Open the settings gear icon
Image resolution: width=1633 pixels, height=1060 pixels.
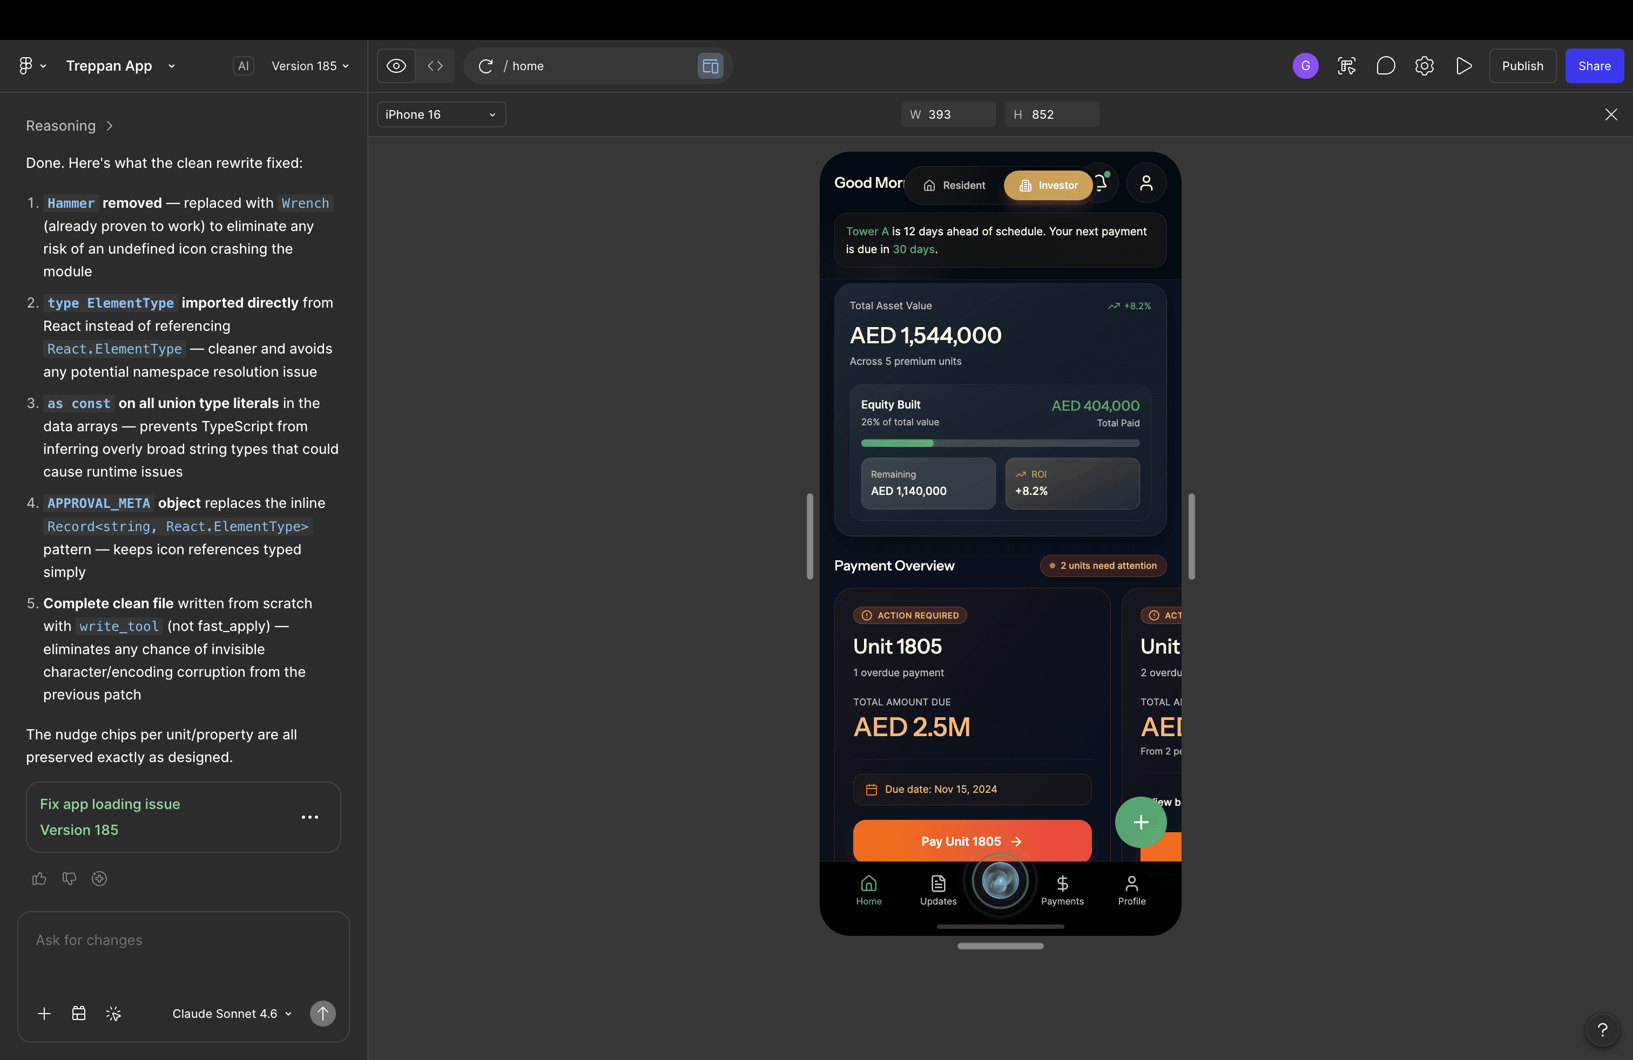tap(1425, 66)
